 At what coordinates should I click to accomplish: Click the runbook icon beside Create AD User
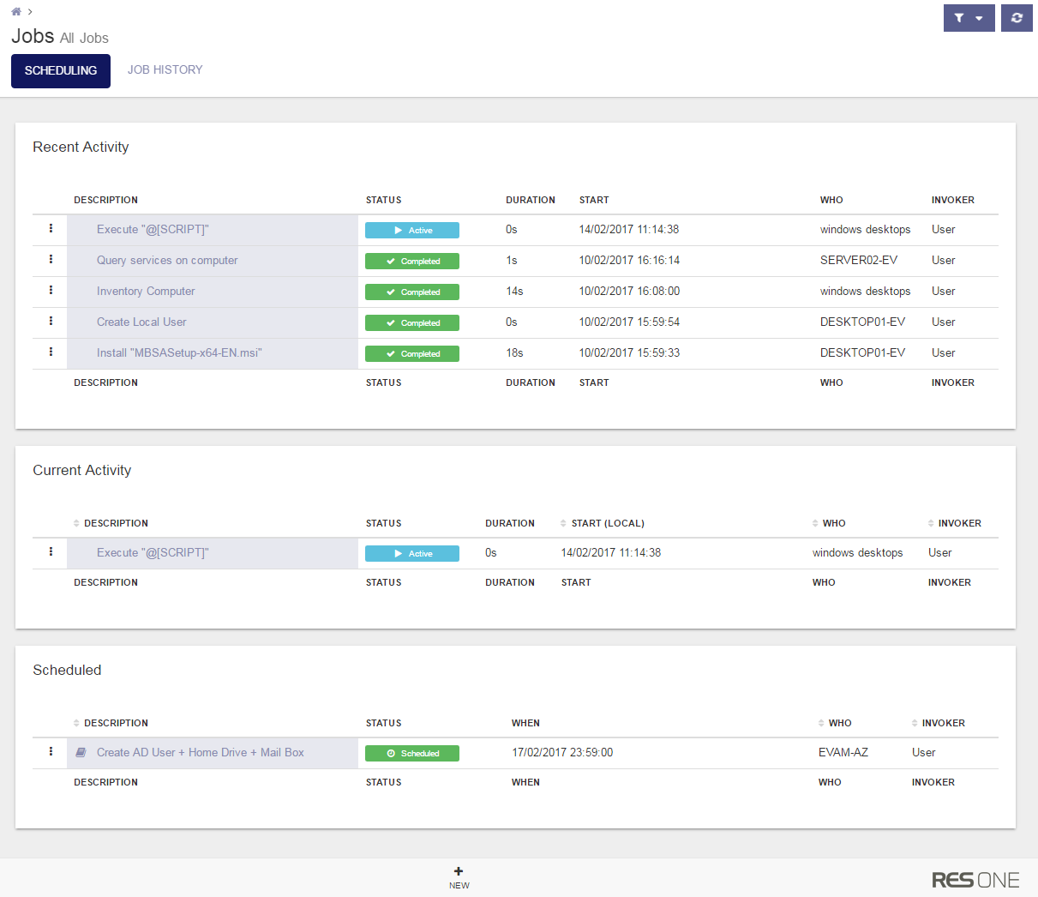81,753
